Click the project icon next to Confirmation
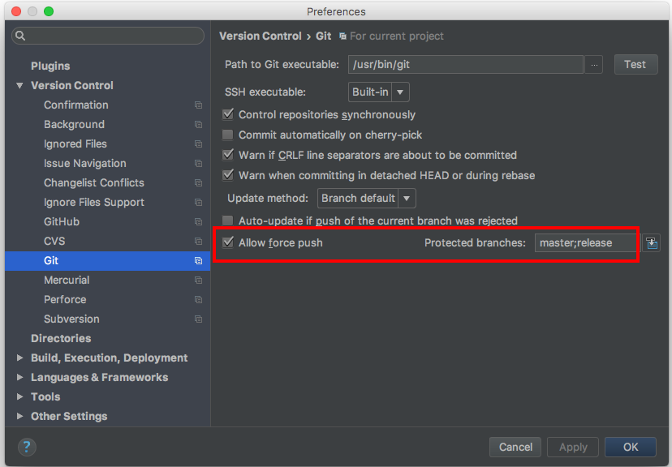The width and height of the screenshot is (672, 467). 197,105
